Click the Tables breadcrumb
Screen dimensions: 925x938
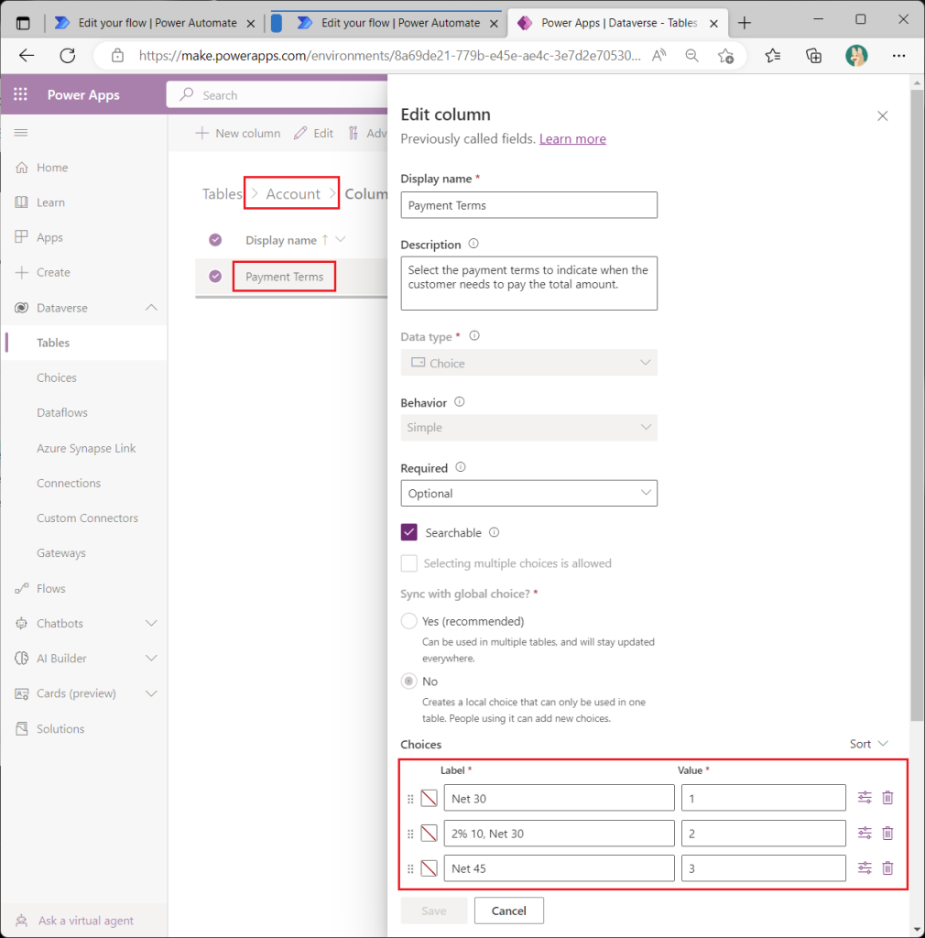[222, 194]
